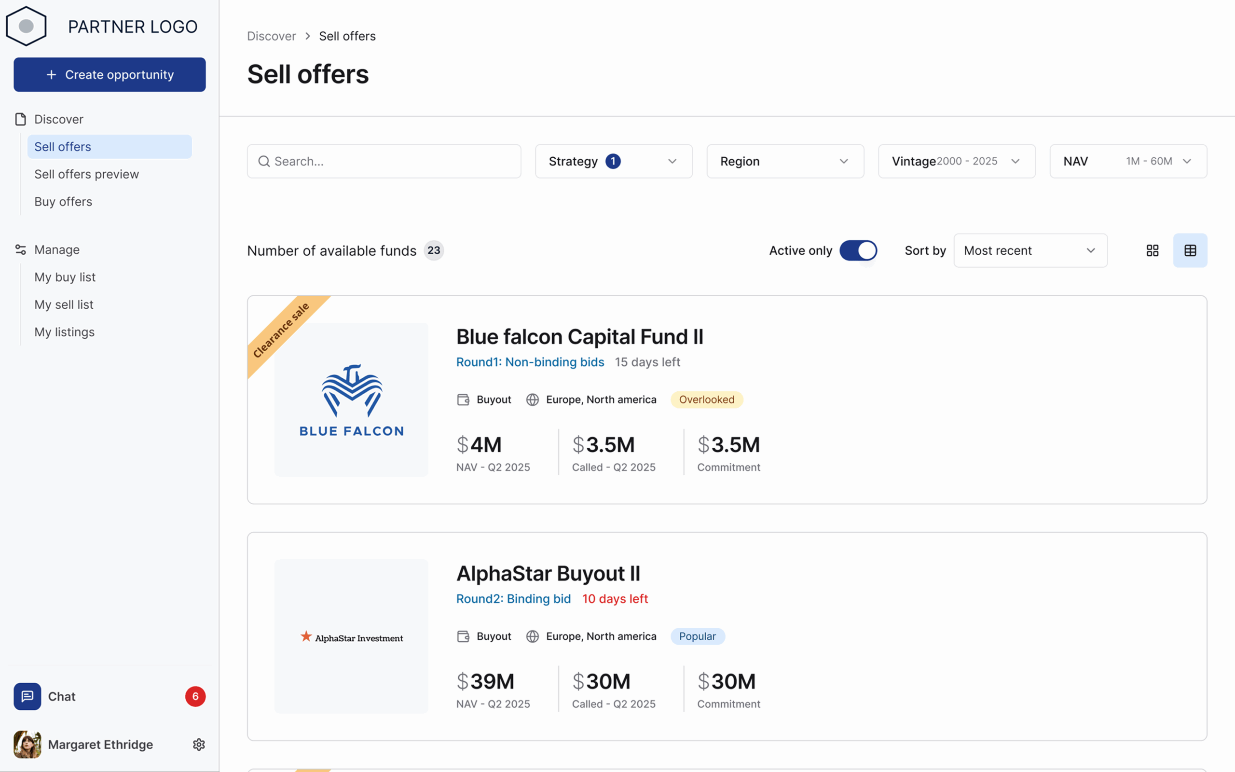
Task: Open the Chat icon in sidebar
Action: pyautogui.click(x=27, y=696)
